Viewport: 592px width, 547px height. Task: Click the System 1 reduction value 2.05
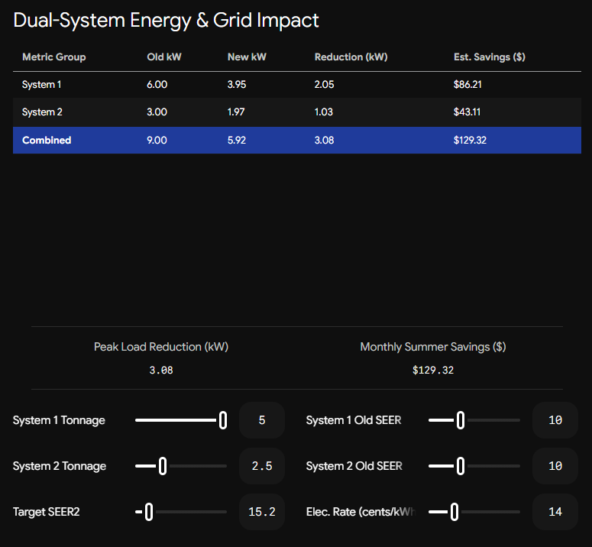tap(325, 85)
